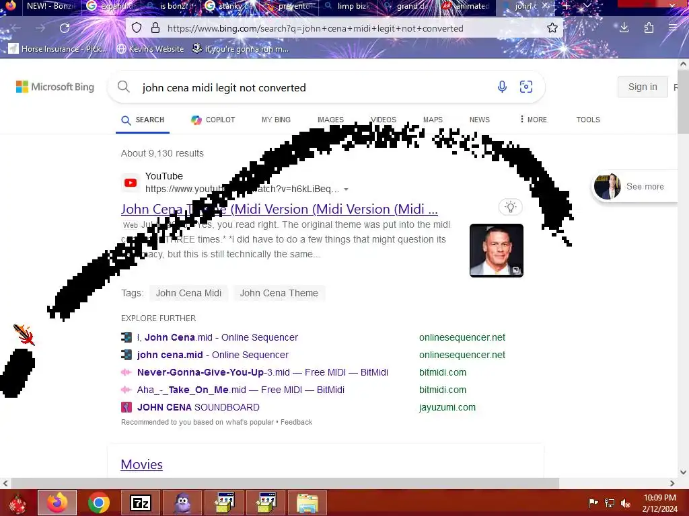Click the jayuzumi.com domain link
The image size is (689, 516).
pyautogui.click(x=447, y=408)
